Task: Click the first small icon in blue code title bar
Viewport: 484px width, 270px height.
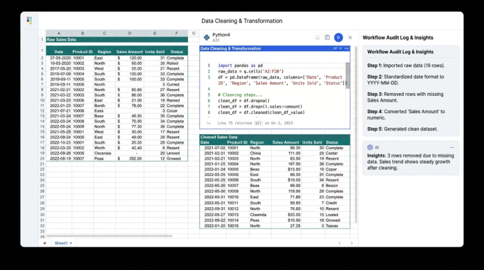Action: coord(335,48)
